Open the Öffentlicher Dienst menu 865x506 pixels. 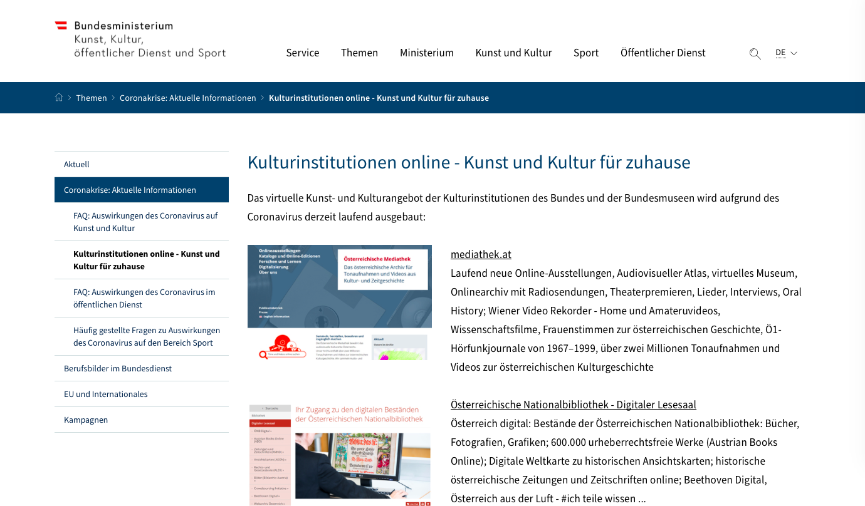point(663,53)
